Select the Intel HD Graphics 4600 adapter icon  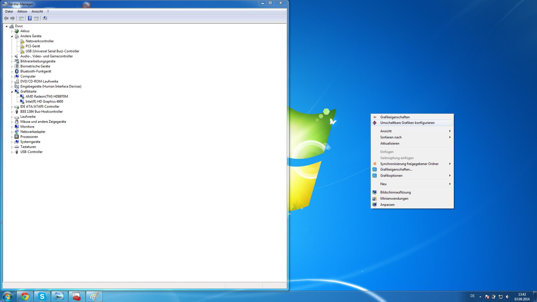click(x=22, y=102)
